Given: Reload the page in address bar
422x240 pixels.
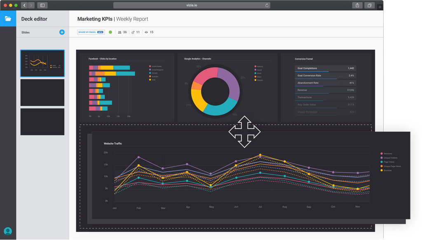Looking at the screenshot, I should (x=267, y=5).
